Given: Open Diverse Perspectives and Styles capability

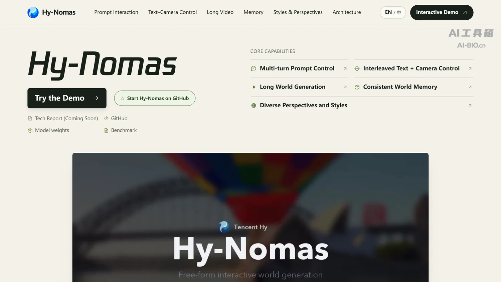Looking at the screenshot, I should click(x=362, y=105).
